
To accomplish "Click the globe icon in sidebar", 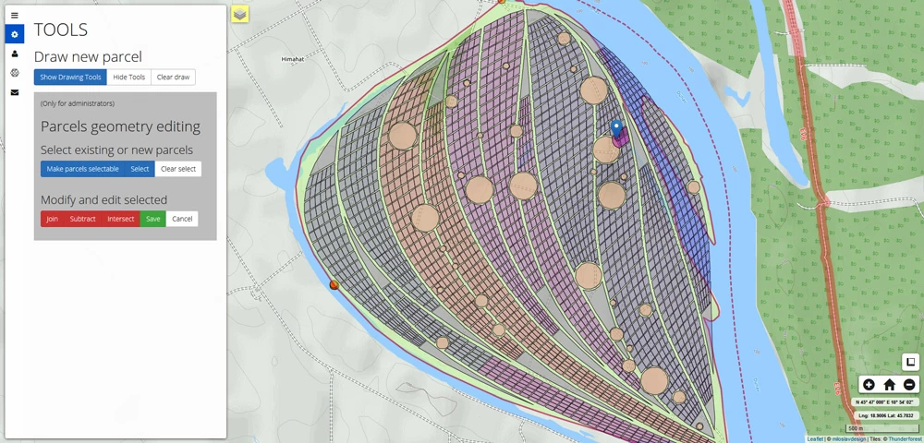I will click(14, 73).
